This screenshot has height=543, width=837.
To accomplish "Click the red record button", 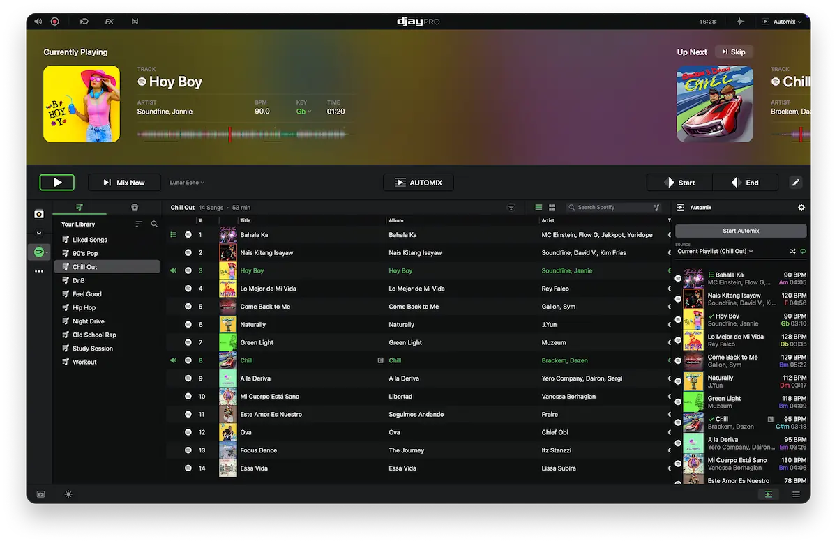I will point(54,22).
